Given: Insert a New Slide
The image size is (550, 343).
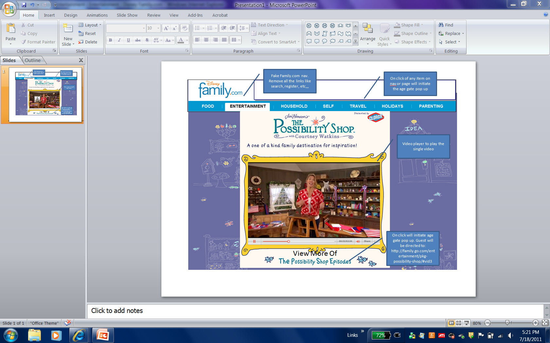Looking at the screenshot, I should pyautogui.click(x=68, y=34).
